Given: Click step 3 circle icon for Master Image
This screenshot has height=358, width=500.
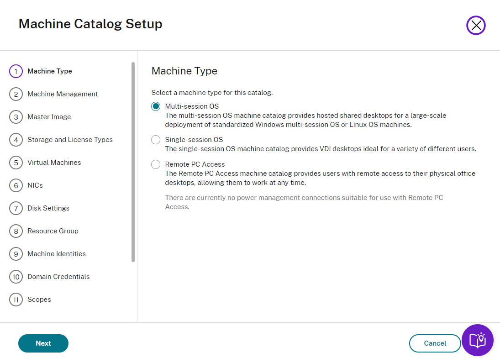Looking at the screenshot, I should [x=16, y=117].
